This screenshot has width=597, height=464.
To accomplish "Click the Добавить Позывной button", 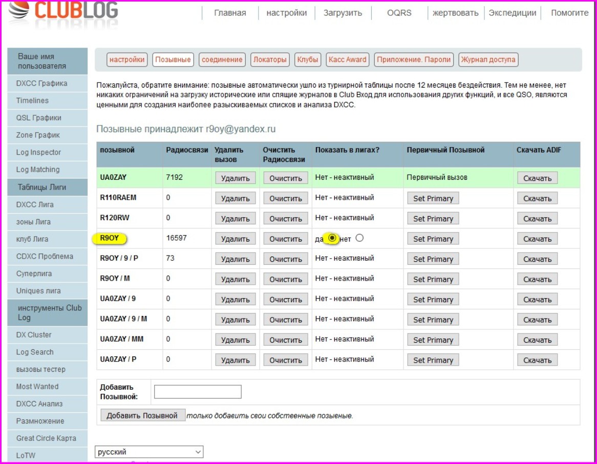I will pos(142,415).
